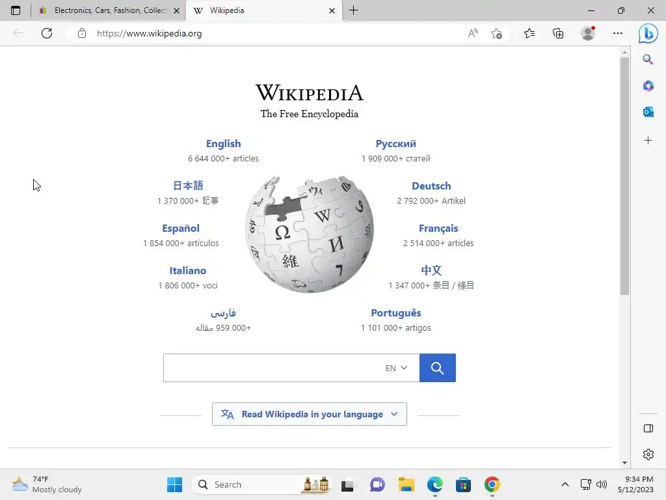Expand Read Wikipedia in your language

(x=309, y=414)
